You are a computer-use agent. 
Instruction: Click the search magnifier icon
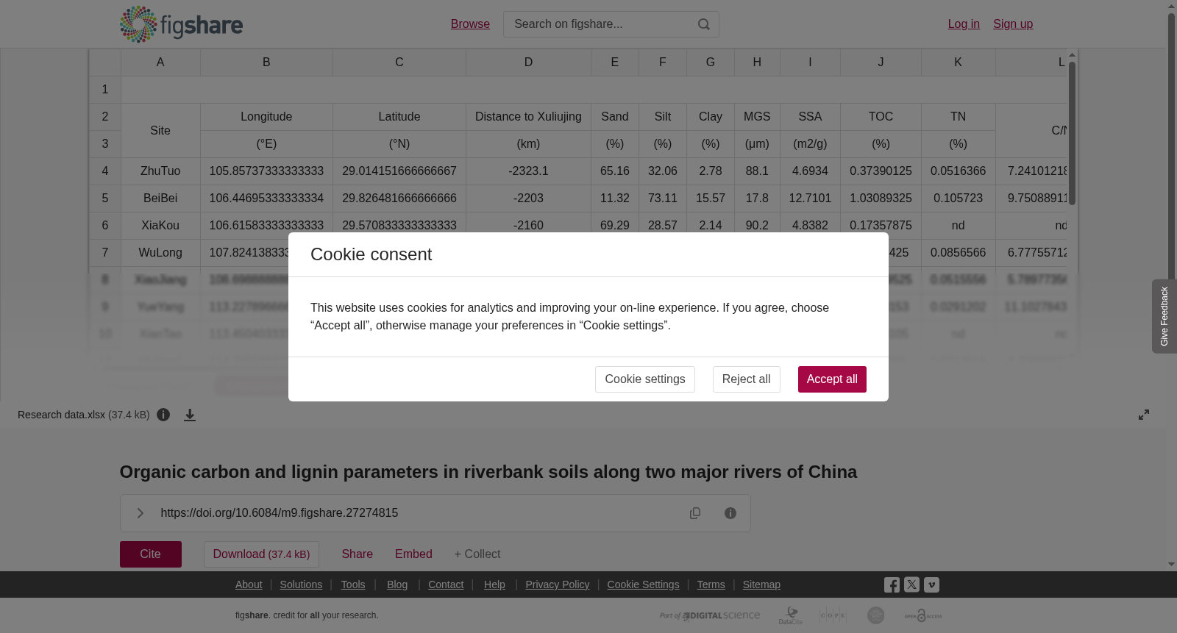[x=704, y=24]
